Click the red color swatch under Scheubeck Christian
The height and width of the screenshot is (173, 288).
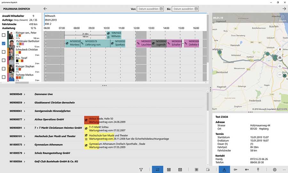pyautogui.click(x=20, y=52)
